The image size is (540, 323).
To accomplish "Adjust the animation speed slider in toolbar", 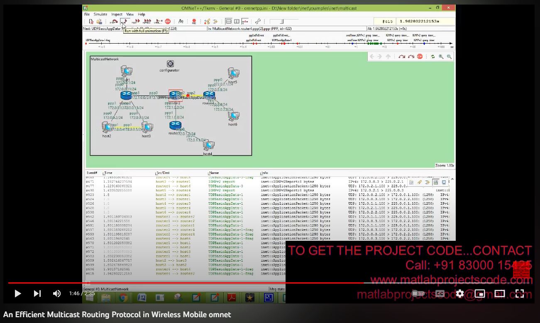I will click(282, 21).
